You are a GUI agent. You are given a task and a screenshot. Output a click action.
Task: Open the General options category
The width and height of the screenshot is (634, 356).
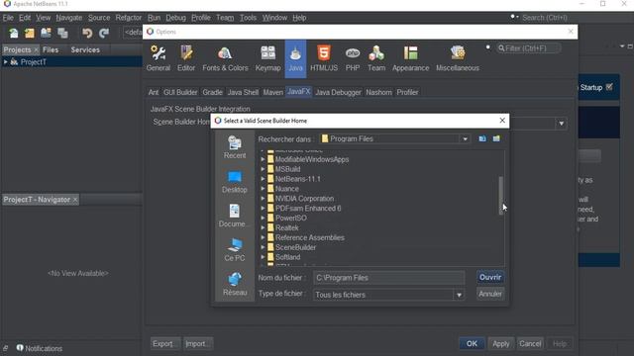158,58
